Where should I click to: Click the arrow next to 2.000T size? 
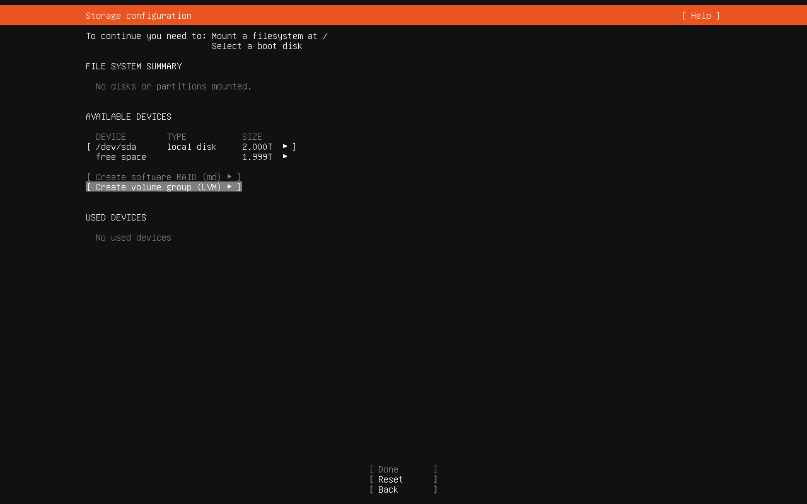(285, 146)
